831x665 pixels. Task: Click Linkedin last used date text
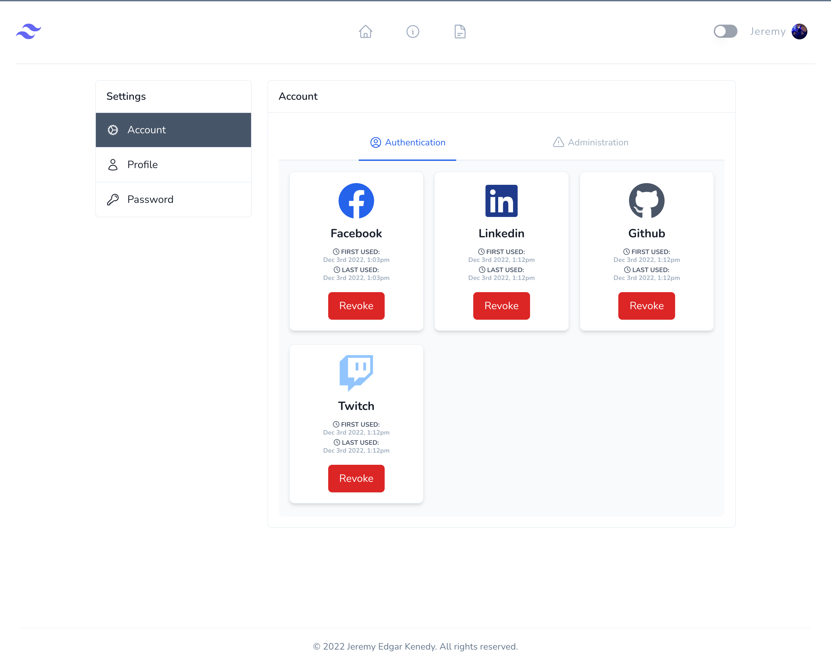pyautogui.click(x=501, y=278)
